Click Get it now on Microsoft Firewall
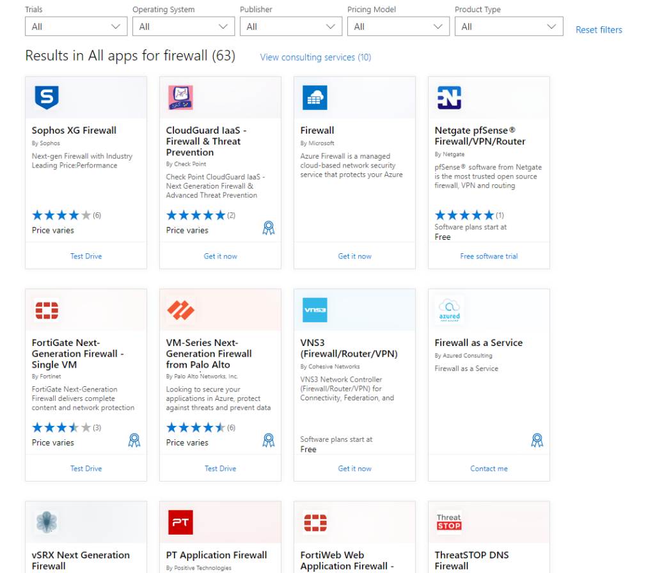The image size is (655, 573). (354, 256)
